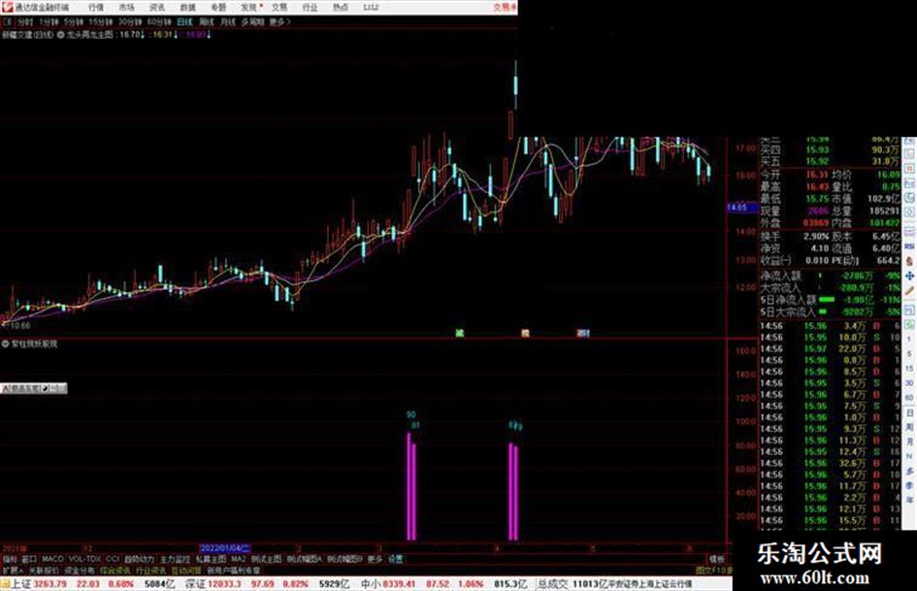The image size is (917, 591).
Task: Open the 行业 menu
Action: point(310,7)
